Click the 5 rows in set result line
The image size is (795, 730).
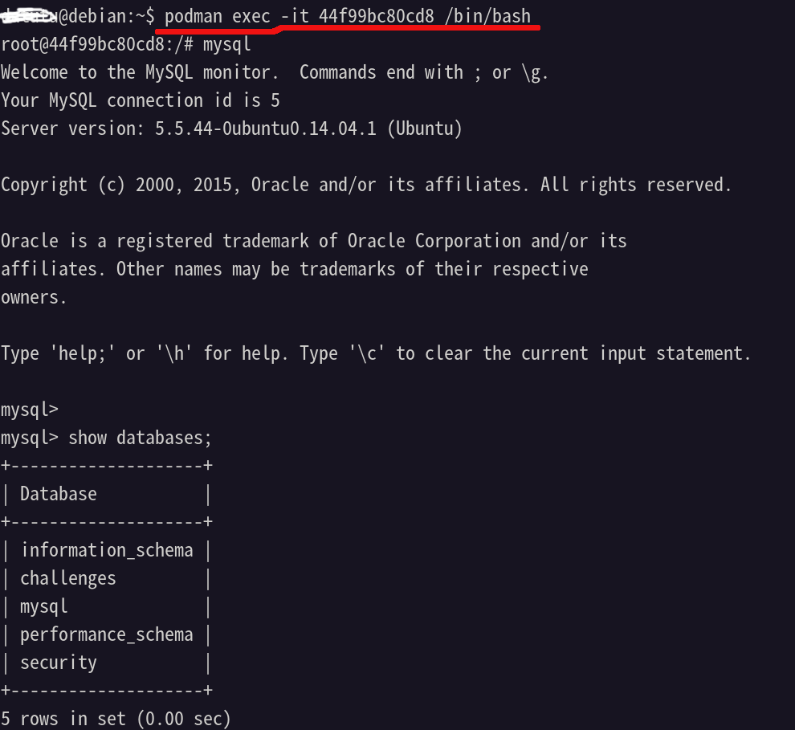coord(116,719)
